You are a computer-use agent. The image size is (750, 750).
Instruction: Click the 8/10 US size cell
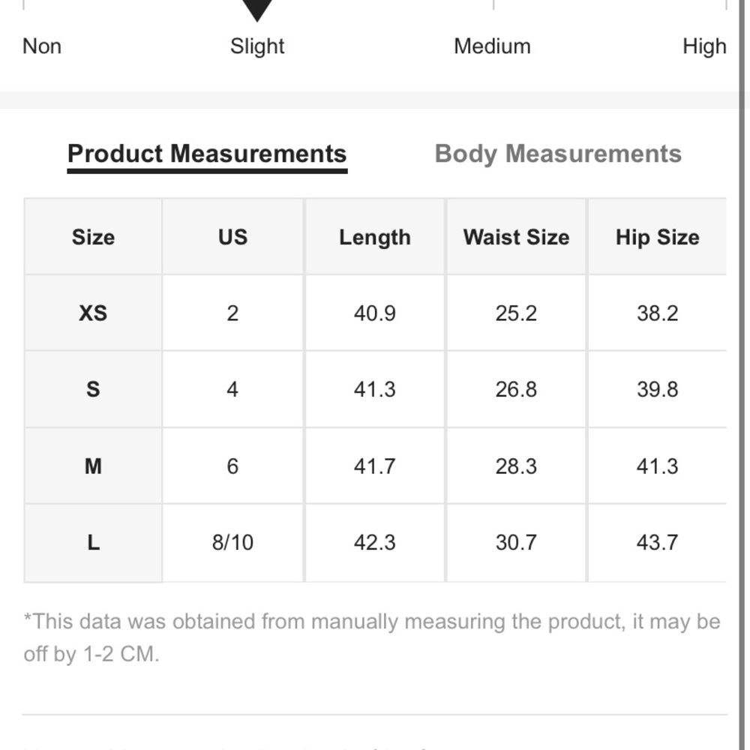click(232, 542)
